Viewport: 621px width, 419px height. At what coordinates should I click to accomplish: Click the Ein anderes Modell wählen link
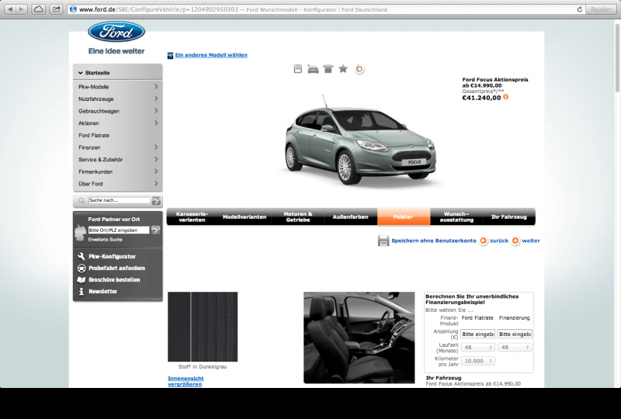pyautogui.click(x=211, y=55)
